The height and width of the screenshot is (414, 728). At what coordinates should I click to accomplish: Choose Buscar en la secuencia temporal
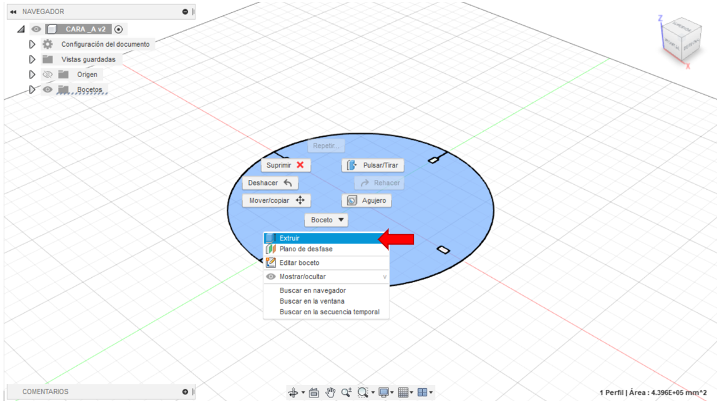point(326,312)
